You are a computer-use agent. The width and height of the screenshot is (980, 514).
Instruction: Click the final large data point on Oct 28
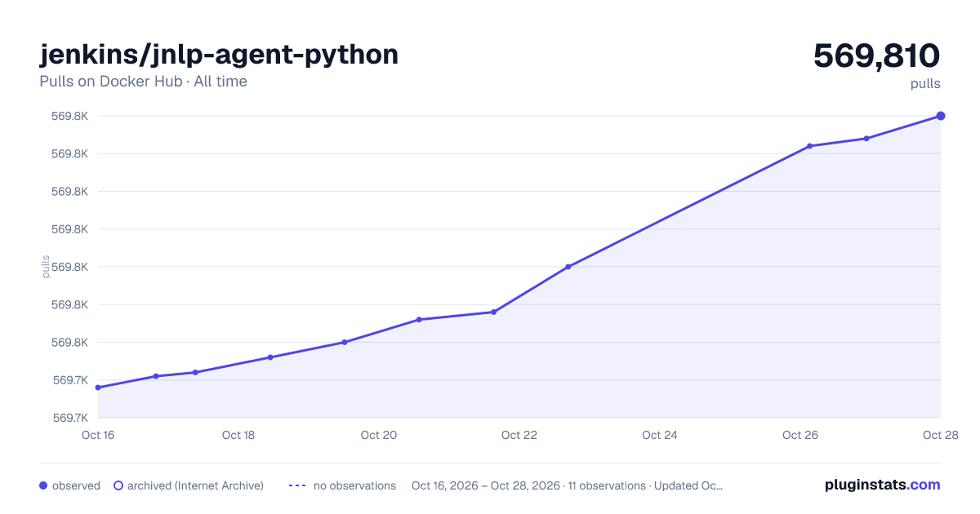(x=941, y=116)
